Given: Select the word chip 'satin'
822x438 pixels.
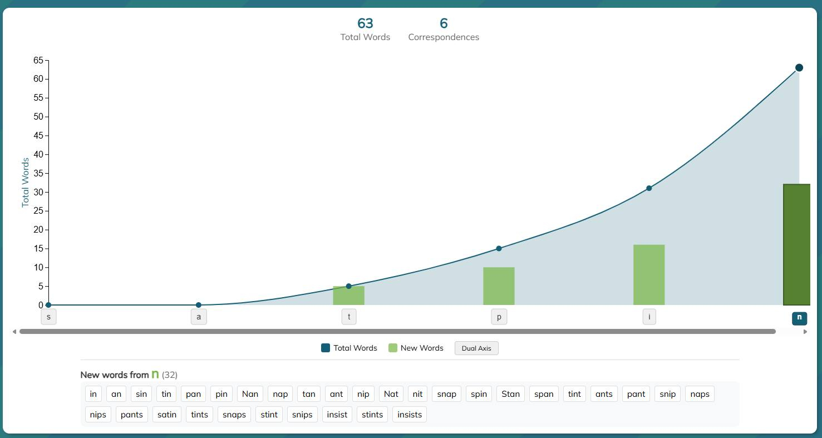Looking at the screenshot, I should (x=167, y=415).
